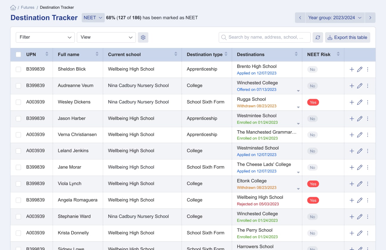Viewport: 386px width, 250px height.
Task: Select Audreanne Veum's row checkbox
Action: [18, 86]
